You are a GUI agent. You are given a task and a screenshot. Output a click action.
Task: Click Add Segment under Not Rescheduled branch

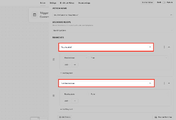pos(66,109)
